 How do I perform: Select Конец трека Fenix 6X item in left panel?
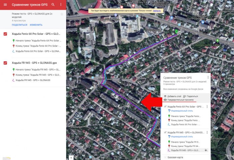(37, 46)
